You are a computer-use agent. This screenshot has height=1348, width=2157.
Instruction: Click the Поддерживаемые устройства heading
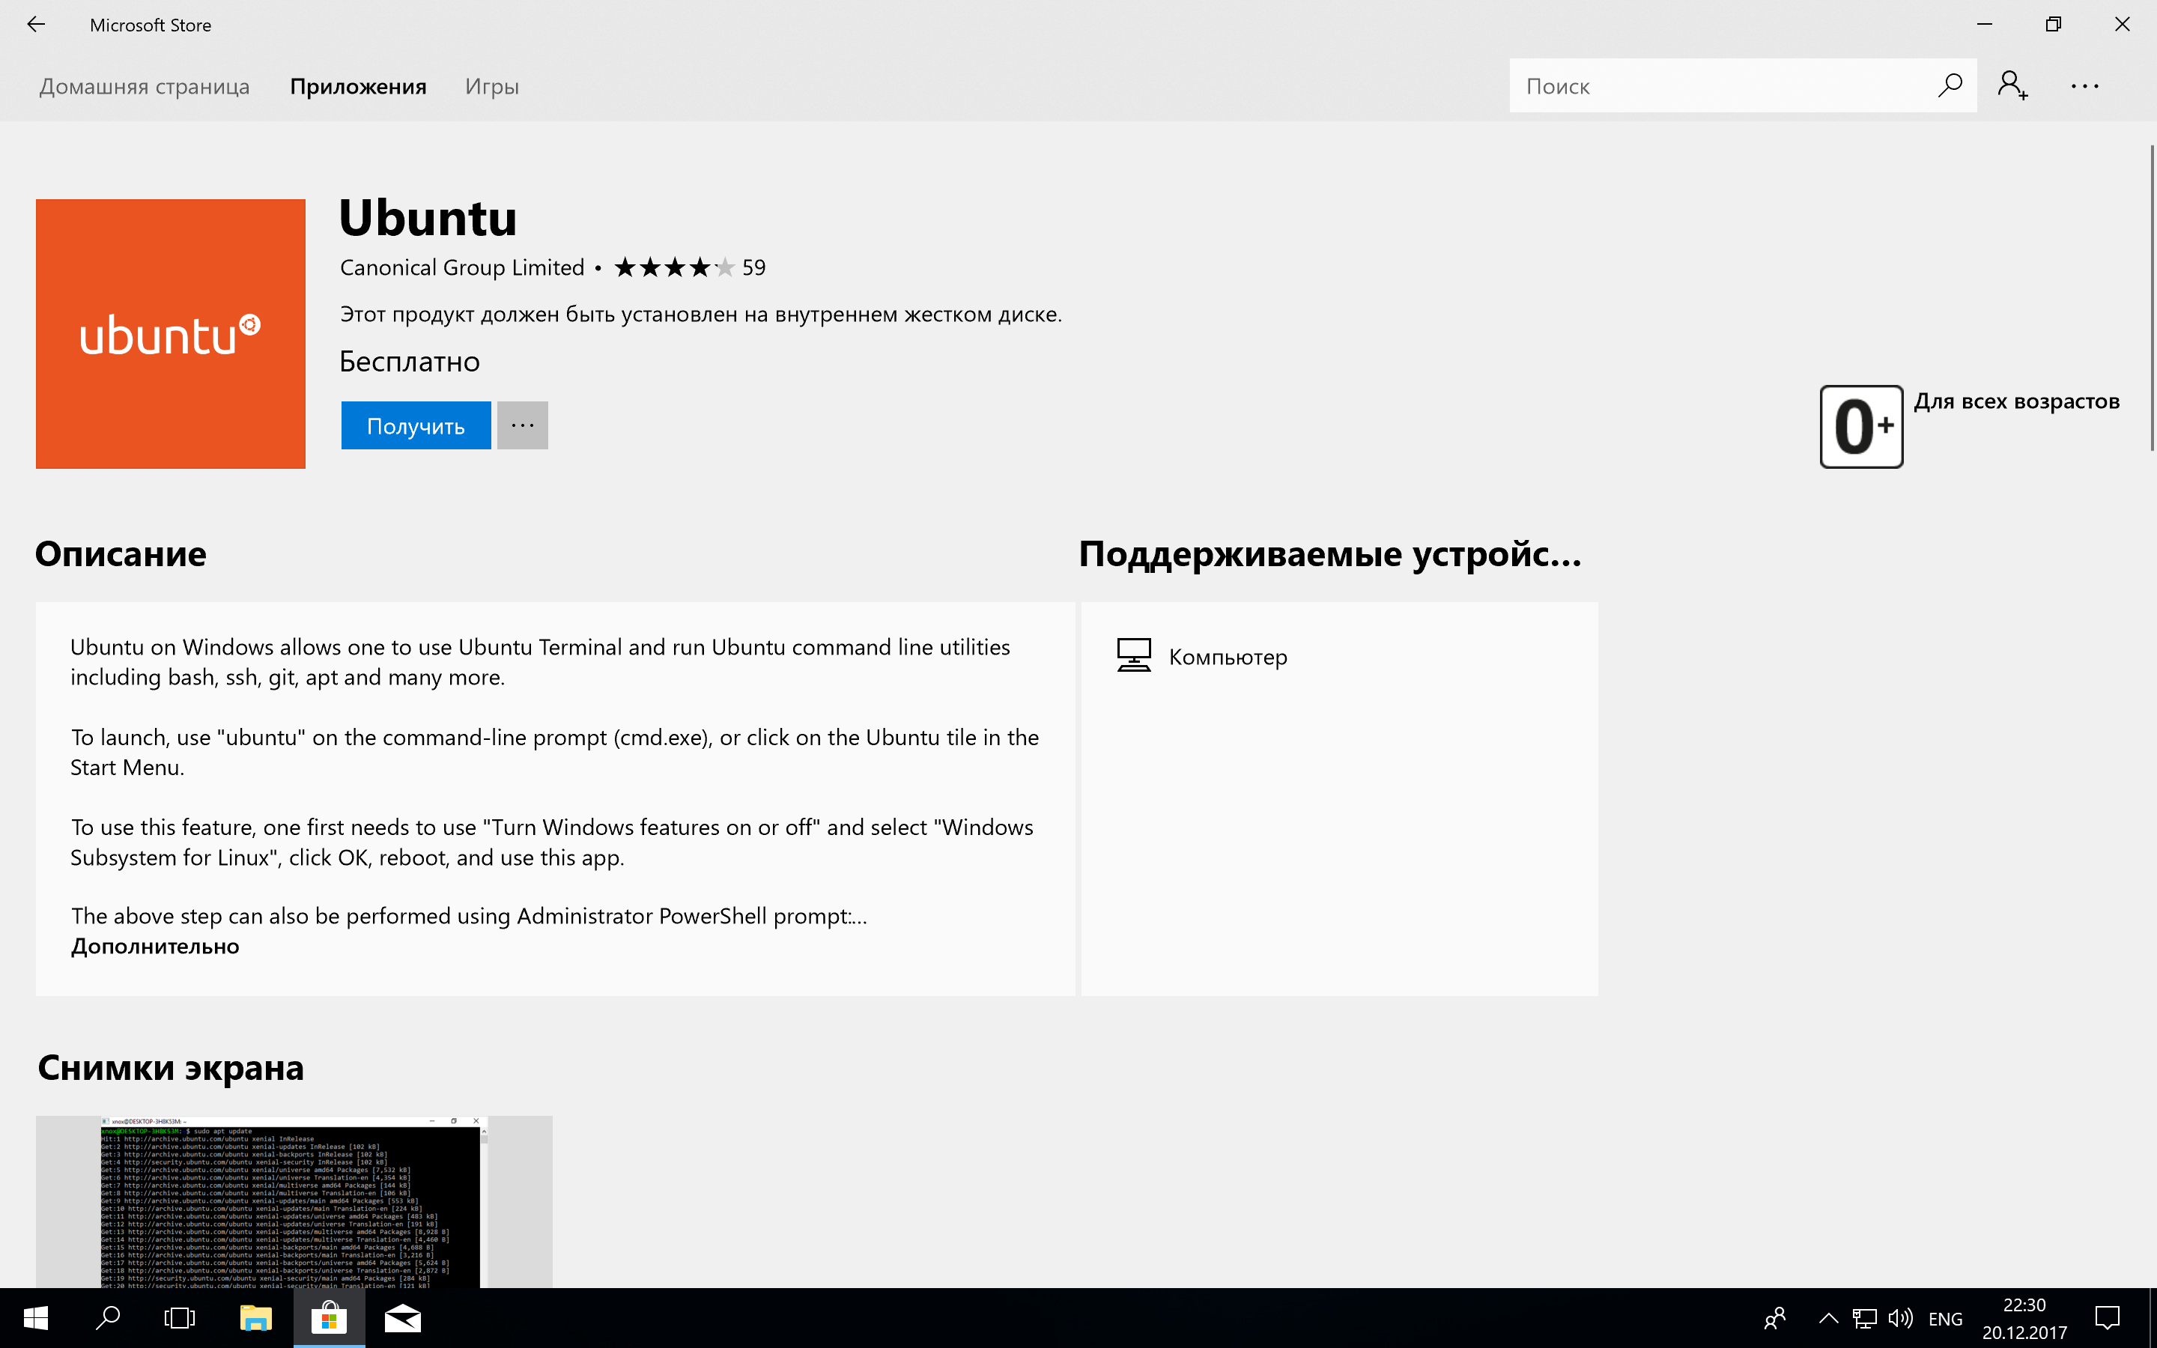(x=1330, y=554)
